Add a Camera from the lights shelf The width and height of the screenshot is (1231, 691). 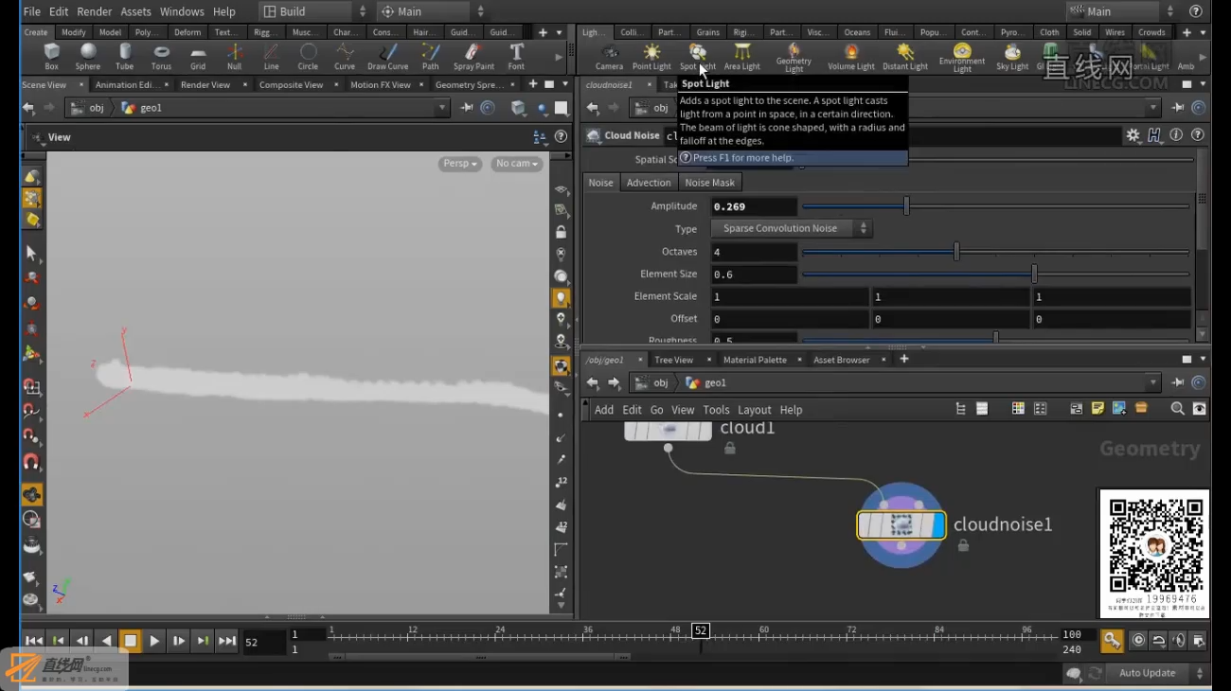[x=609, y=57]
